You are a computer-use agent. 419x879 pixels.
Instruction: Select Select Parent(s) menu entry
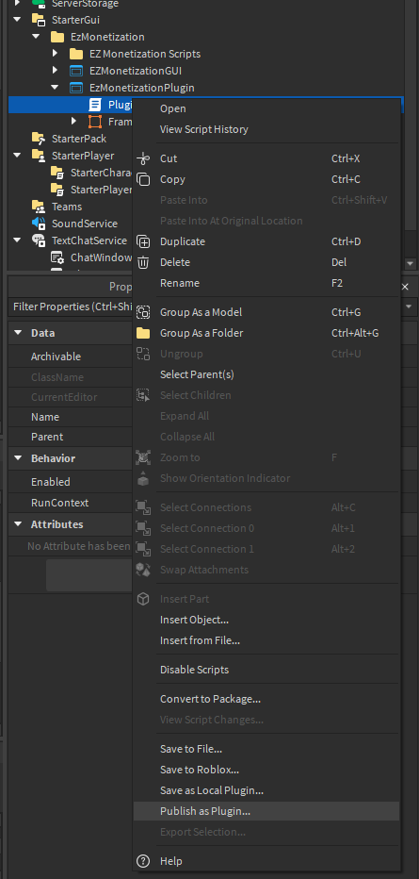[x=266, y=374]
